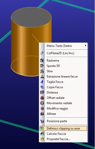Select Sposta 3D menu entry
The width and height of the screenshot is (95, 149).
coord(63,66)
